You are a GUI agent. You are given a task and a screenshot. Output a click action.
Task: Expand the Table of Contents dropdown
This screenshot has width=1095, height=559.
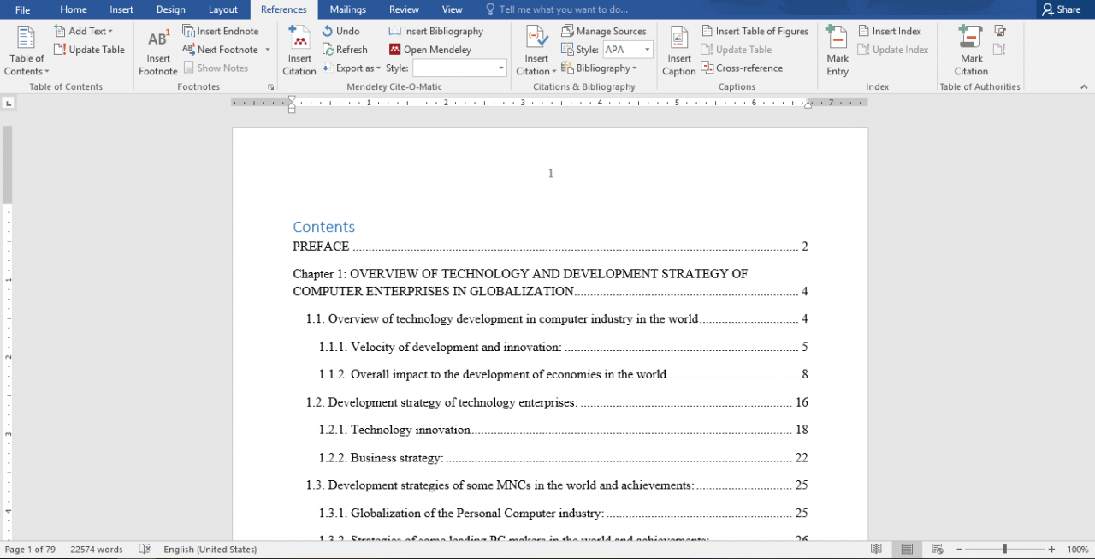[x=27, y=71]
